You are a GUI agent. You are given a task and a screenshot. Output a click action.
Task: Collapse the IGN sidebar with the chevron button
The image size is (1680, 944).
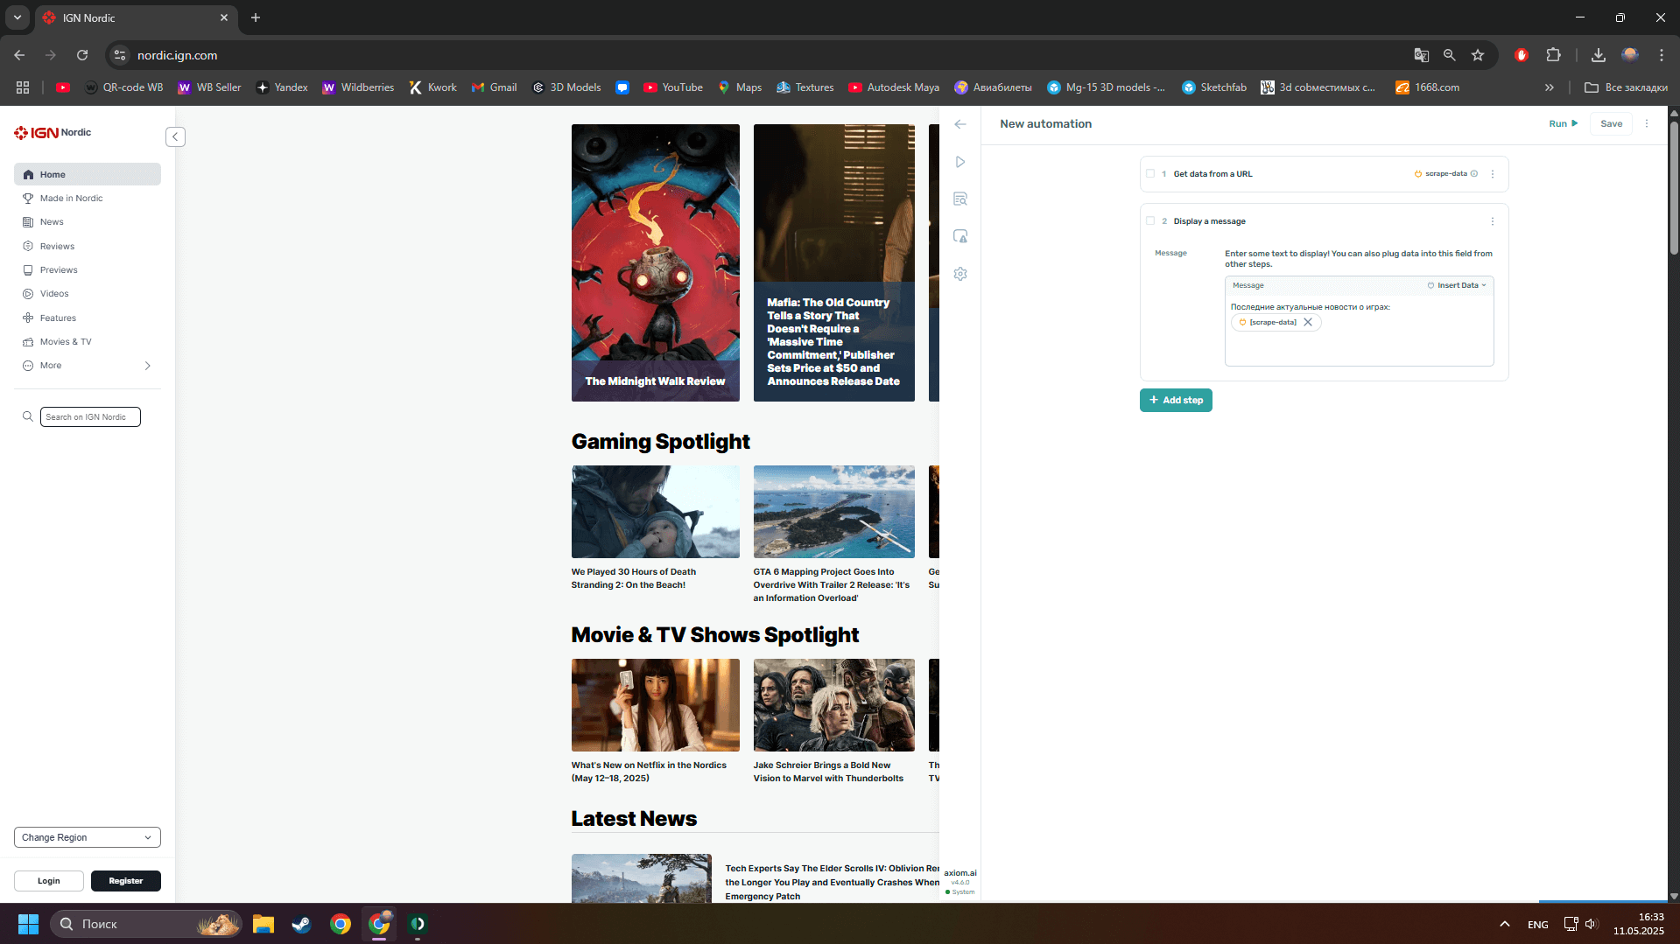point(175,136)
